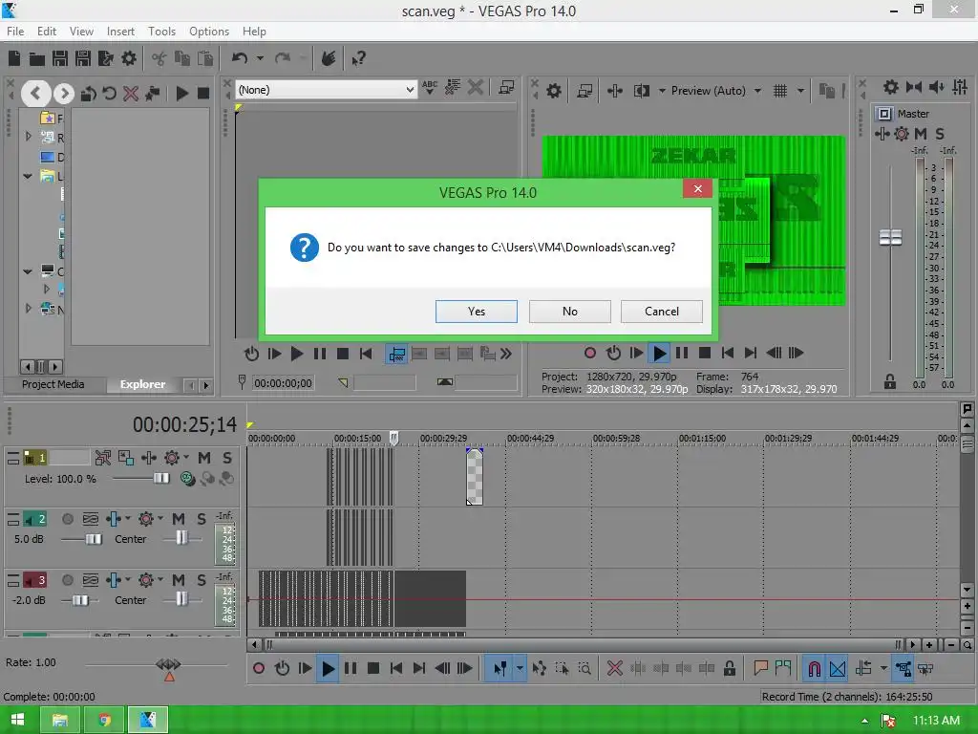Click the Master bus audio properties gear icon

(x=891, y=87)
